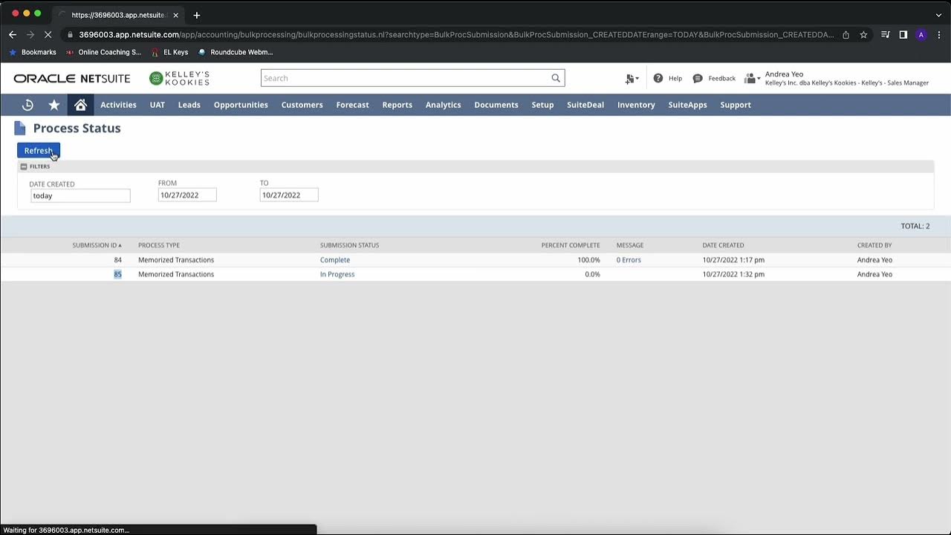Click the site lock icon in address bar

70,34
